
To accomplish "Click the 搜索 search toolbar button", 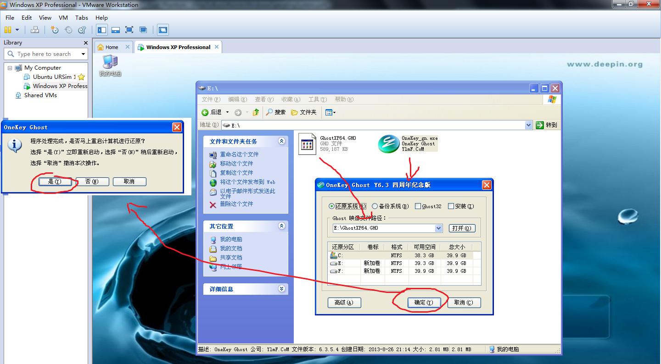I will pyautogui.click(x=276, y=112).
